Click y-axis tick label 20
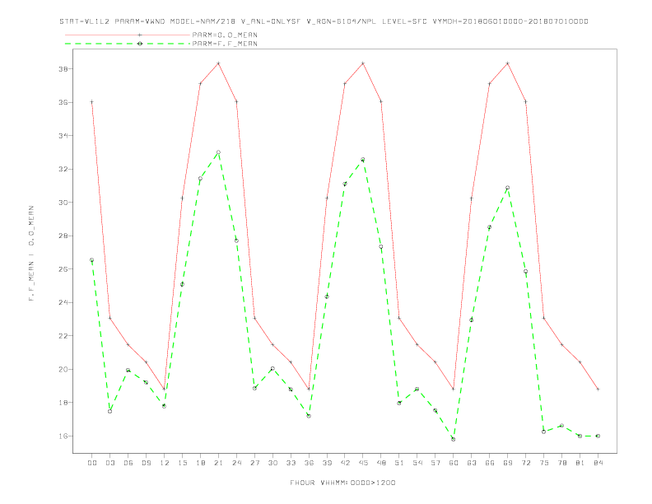The width and height of the screenshot is (652, 504). point(63,369)
